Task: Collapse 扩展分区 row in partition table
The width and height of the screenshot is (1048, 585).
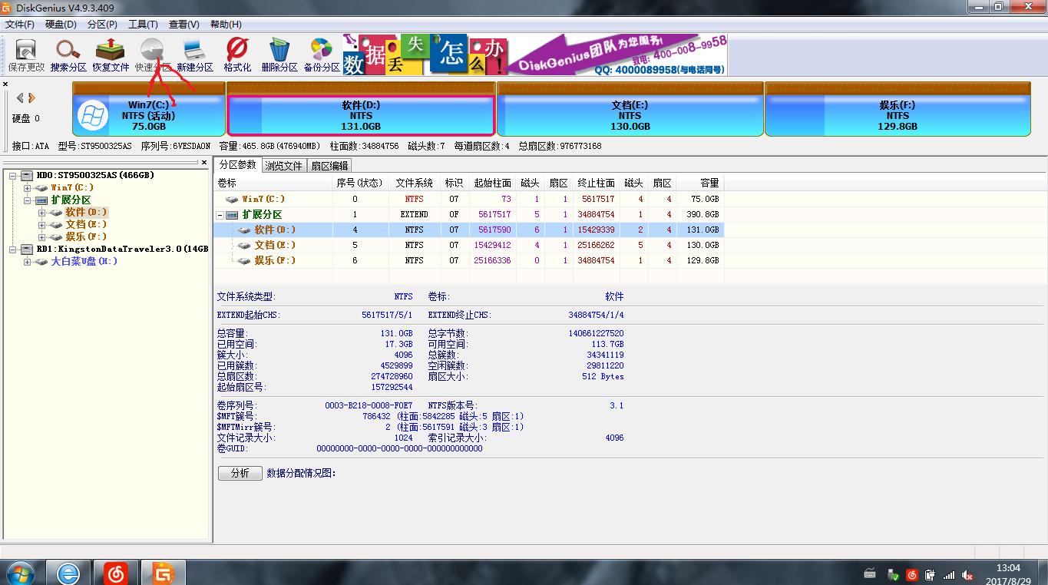Action: click(221, 215)
